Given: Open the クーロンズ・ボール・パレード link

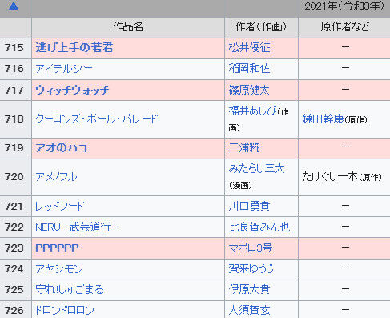Looking at the screenshot, I should tap(97, 119).
